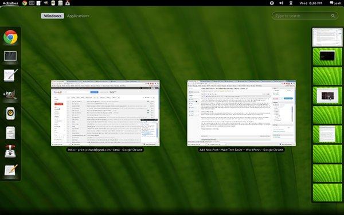The image size is (344, 215).
Task: Open the speaker music player dash icon
Action: (x=10, y=114)
